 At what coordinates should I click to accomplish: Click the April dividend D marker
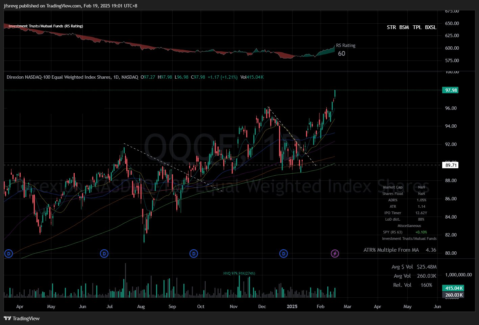(8, 253)
